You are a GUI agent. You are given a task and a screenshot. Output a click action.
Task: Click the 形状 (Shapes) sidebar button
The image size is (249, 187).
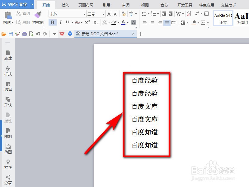8,102
